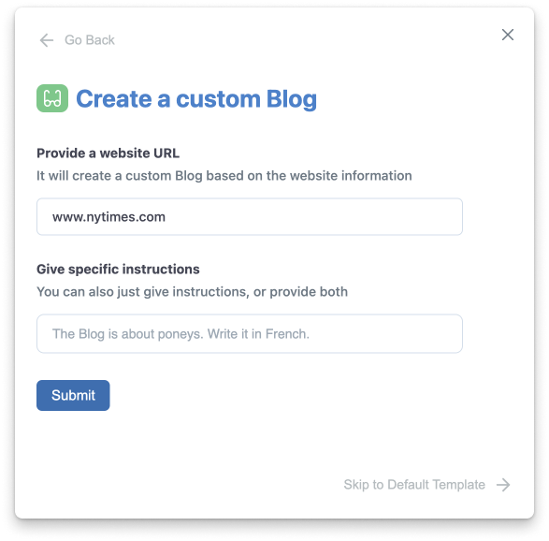Click the Create a custom Blog heading
This screenshot has width=549, height=541.
tap(196, 99)
